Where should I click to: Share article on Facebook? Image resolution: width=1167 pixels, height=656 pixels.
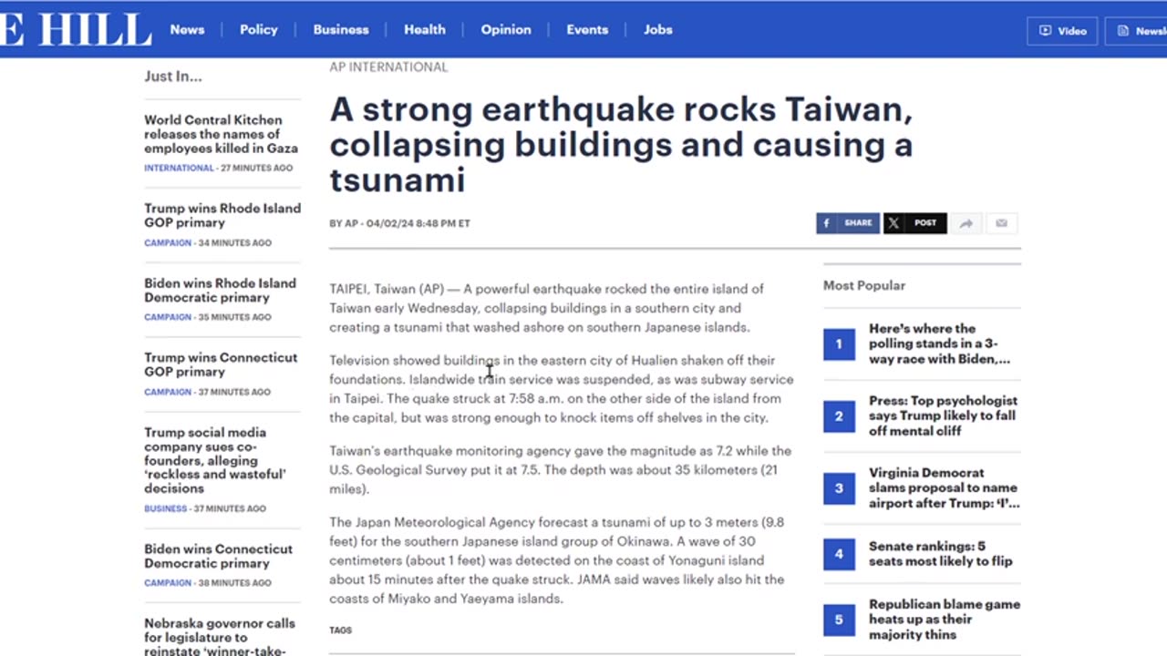848,223
